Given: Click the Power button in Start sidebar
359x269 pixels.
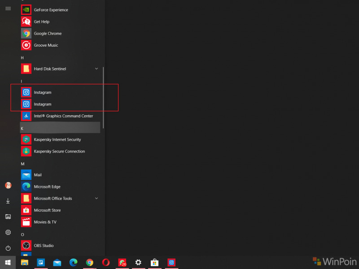Looking at the screenshot, I should 8,248.
